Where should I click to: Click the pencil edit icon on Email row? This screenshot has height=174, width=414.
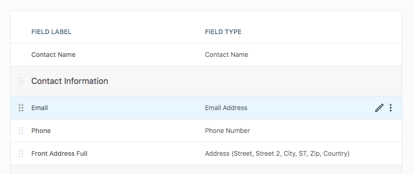point(379,108)
